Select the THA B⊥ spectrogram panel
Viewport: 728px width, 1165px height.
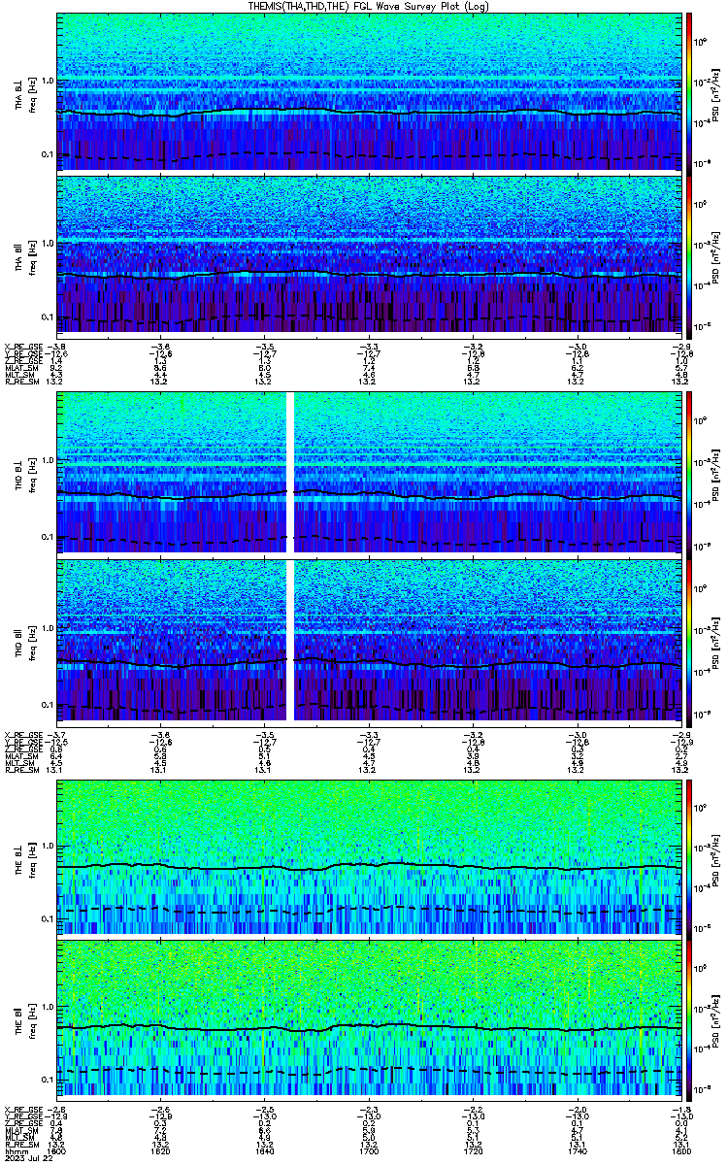(x=369, y=91)
